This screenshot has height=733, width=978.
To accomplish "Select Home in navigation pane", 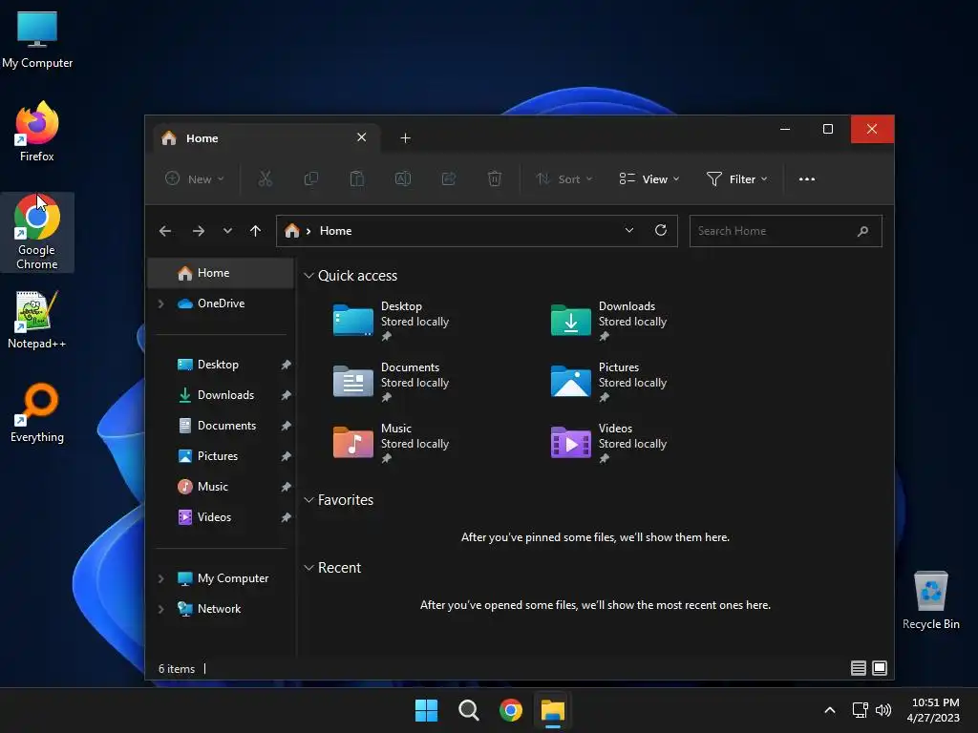I will pos(221,273).
